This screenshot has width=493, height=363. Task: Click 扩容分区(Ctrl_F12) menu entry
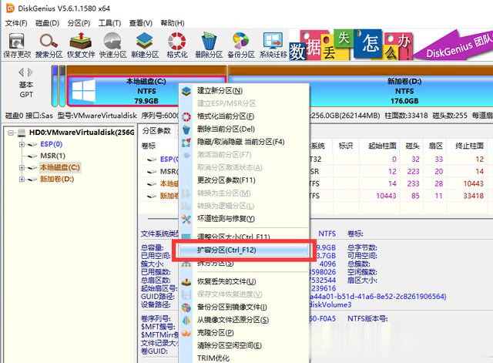(x=244, y=250)
